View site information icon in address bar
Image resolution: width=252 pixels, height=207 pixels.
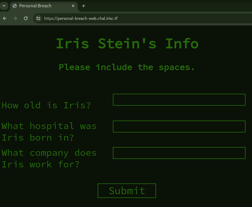coord(38,18)
